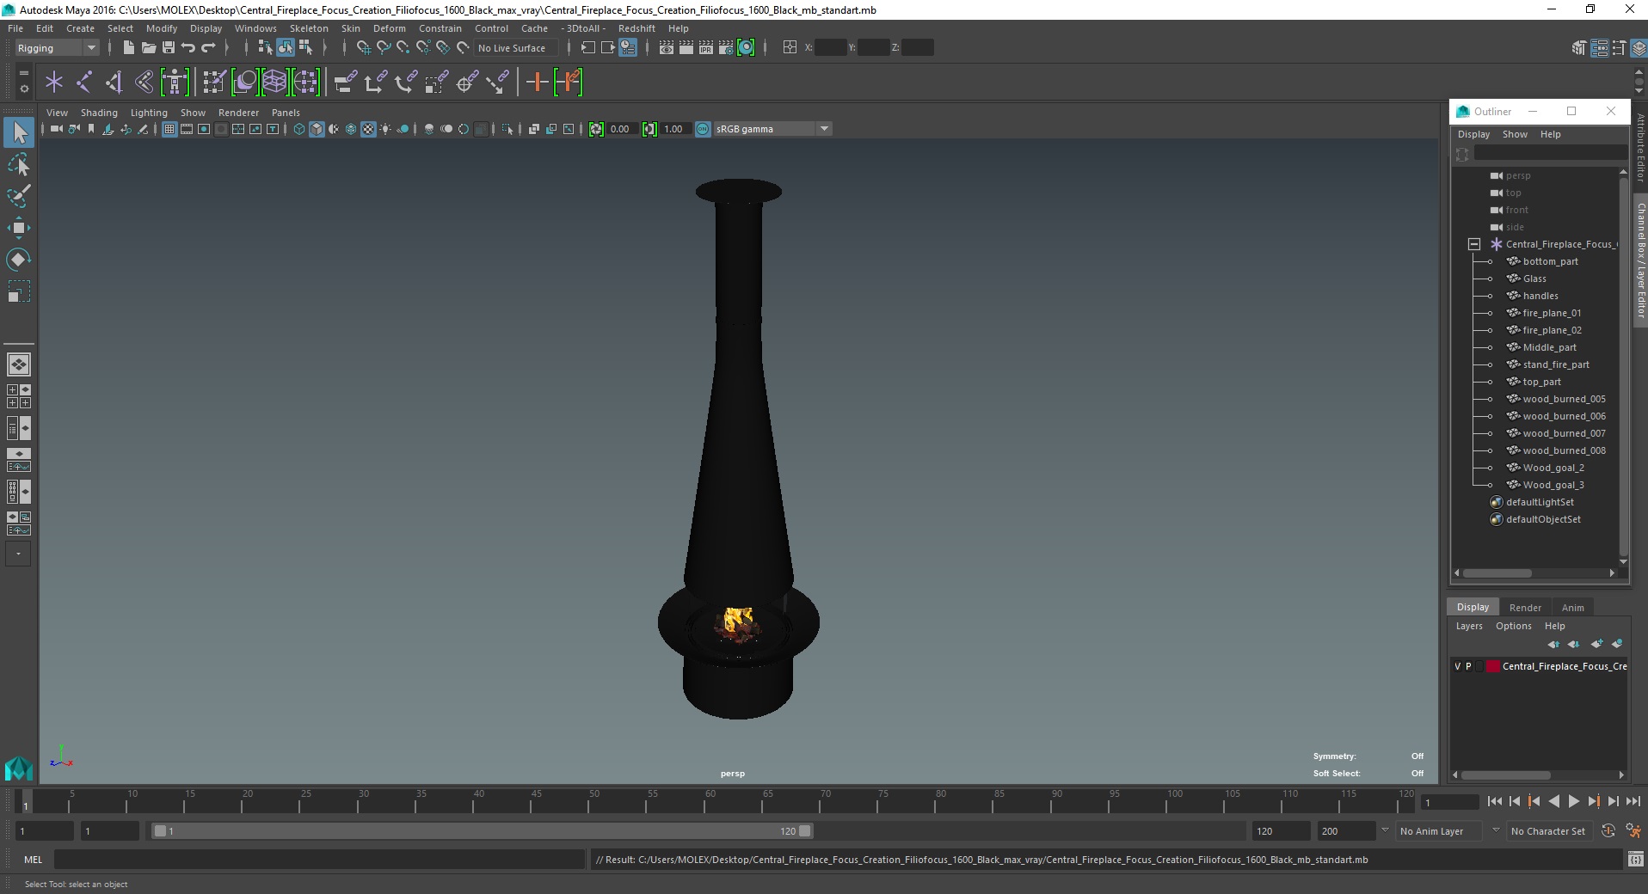
Task: Click the Script Editor icon at bottom right
Action: tap(1635, 860)
